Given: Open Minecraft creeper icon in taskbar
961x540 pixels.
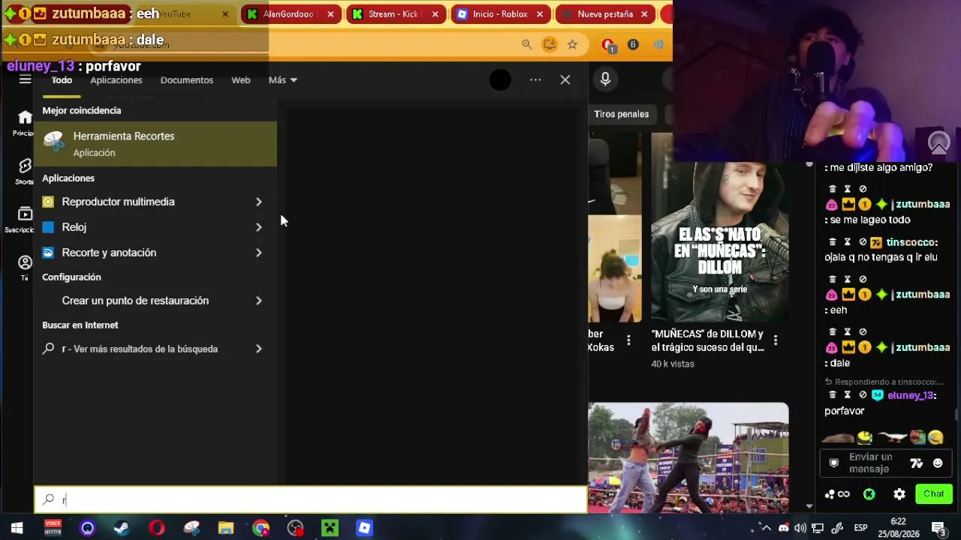Looking at the screenshot, I should [x=330, y=528].
